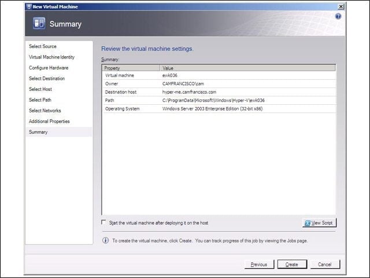The image size is (370, 278).
Task: Click the Windows Server 2003 Enterprise Edition value
Action: (212, 108)
